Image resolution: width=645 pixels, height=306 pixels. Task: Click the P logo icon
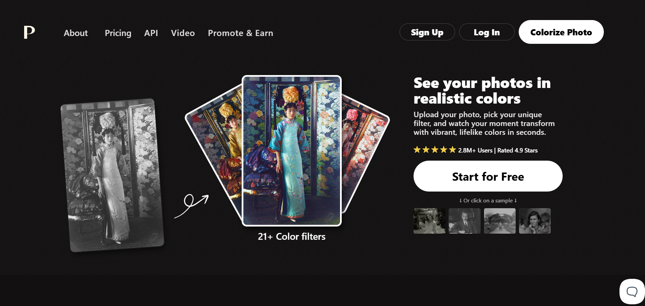(x=29, y=32)
